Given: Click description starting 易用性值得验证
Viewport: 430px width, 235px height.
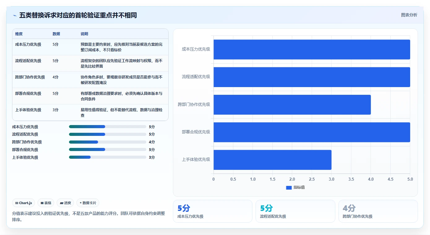Looking at the screenshot, I should (122, 112).
